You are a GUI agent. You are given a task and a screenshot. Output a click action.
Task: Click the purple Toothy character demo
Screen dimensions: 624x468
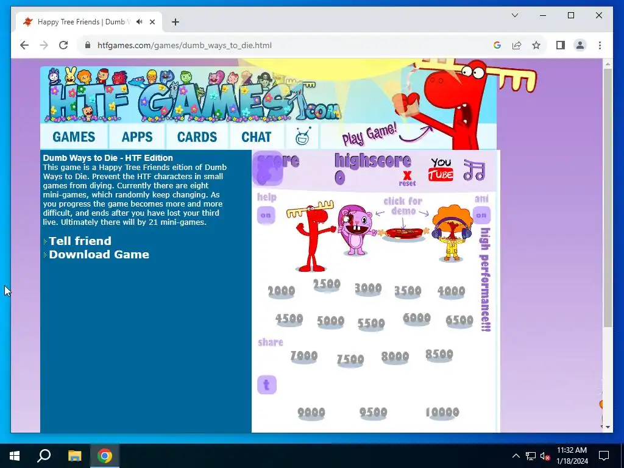356,230
